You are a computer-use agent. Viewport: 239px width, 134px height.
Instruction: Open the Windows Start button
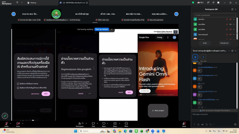point(76,131)
